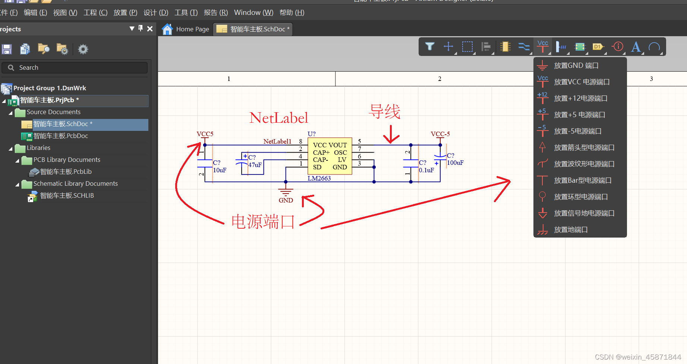Open the Projects panel settings gear

(x=83, y=49)
